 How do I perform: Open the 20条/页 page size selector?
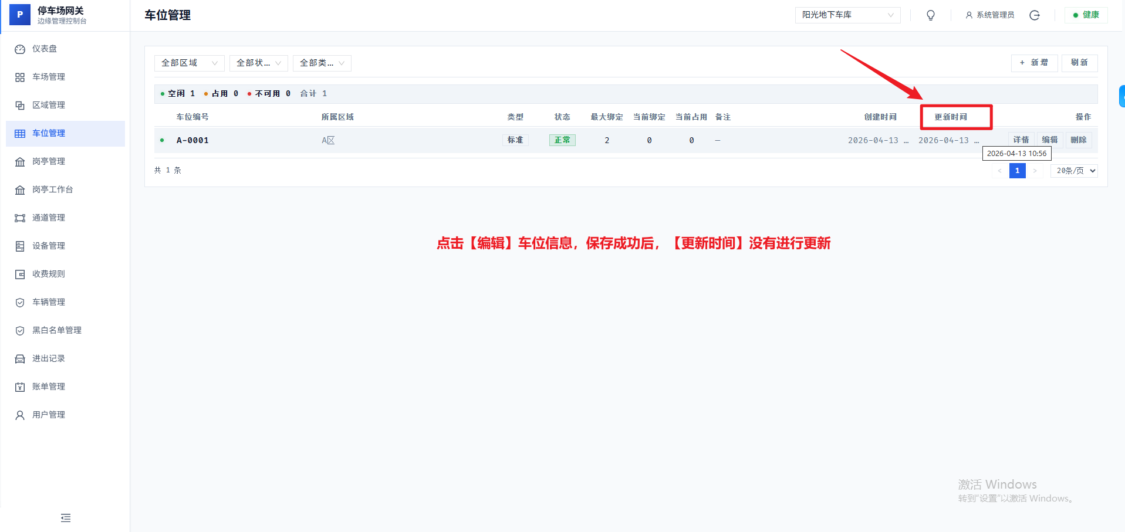(x=1073, y=170)
